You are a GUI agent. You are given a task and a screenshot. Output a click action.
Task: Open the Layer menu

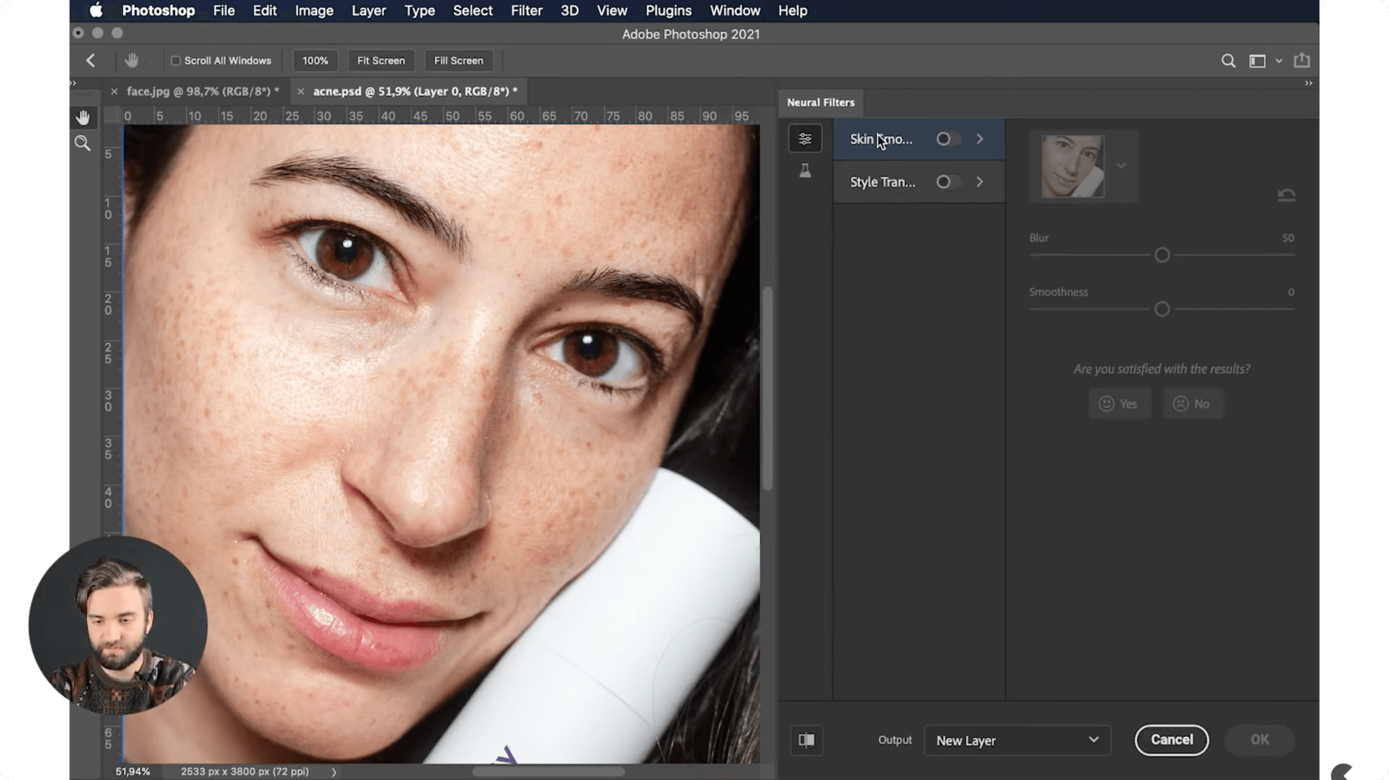[x=369, y=11]
